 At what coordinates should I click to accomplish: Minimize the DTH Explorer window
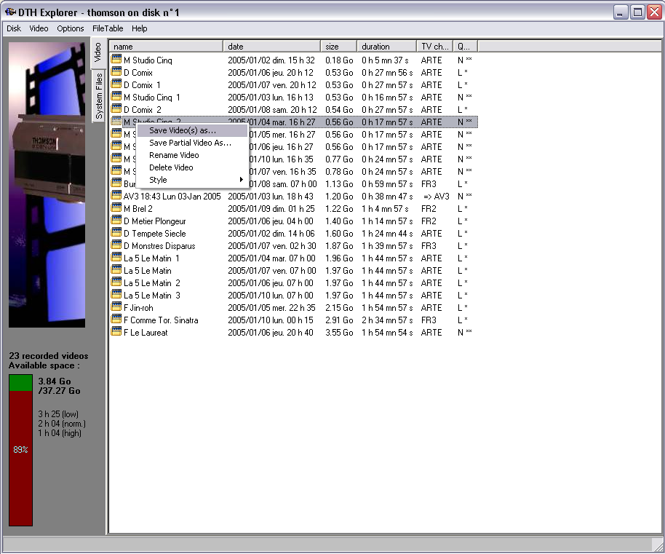pos(620,12)
